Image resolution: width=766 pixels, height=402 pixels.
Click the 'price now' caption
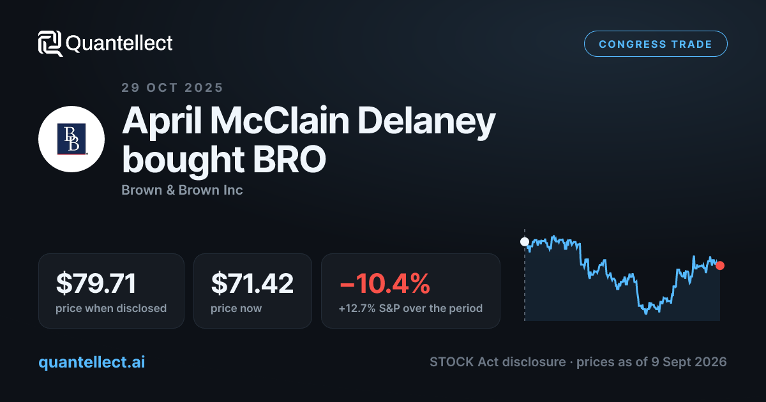click(x=236, y=308)
